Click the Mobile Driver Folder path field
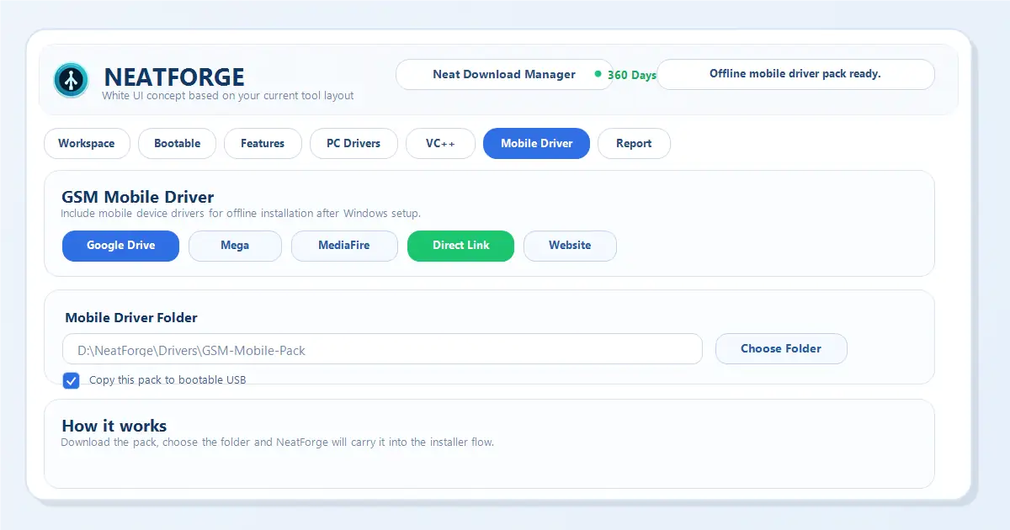This screenshot has width=1010, height=530. point(382,349)
